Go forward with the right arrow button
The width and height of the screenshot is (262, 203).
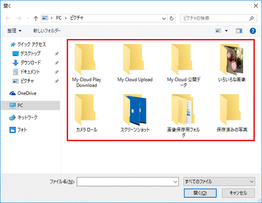19,18
